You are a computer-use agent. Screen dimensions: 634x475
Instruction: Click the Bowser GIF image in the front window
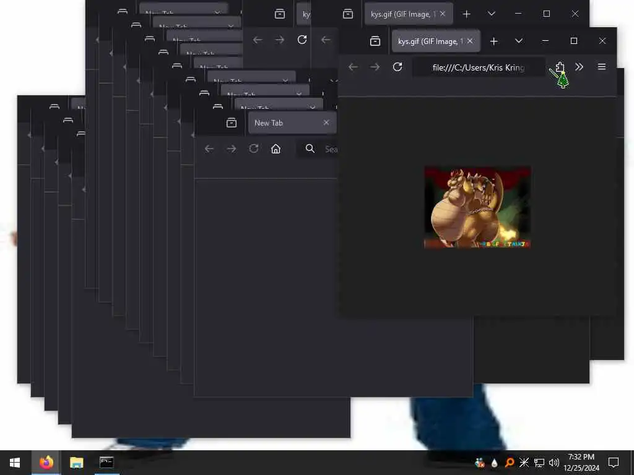tap(477, 207)
